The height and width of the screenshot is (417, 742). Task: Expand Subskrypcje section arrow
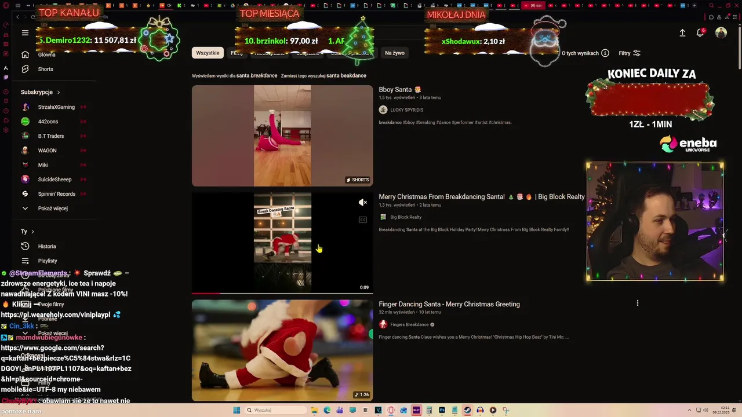[x=59, y=92]
